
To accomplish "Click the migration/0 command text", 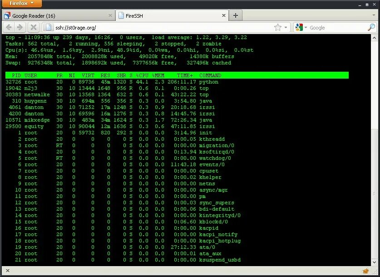I will click(x=217, y=145).
